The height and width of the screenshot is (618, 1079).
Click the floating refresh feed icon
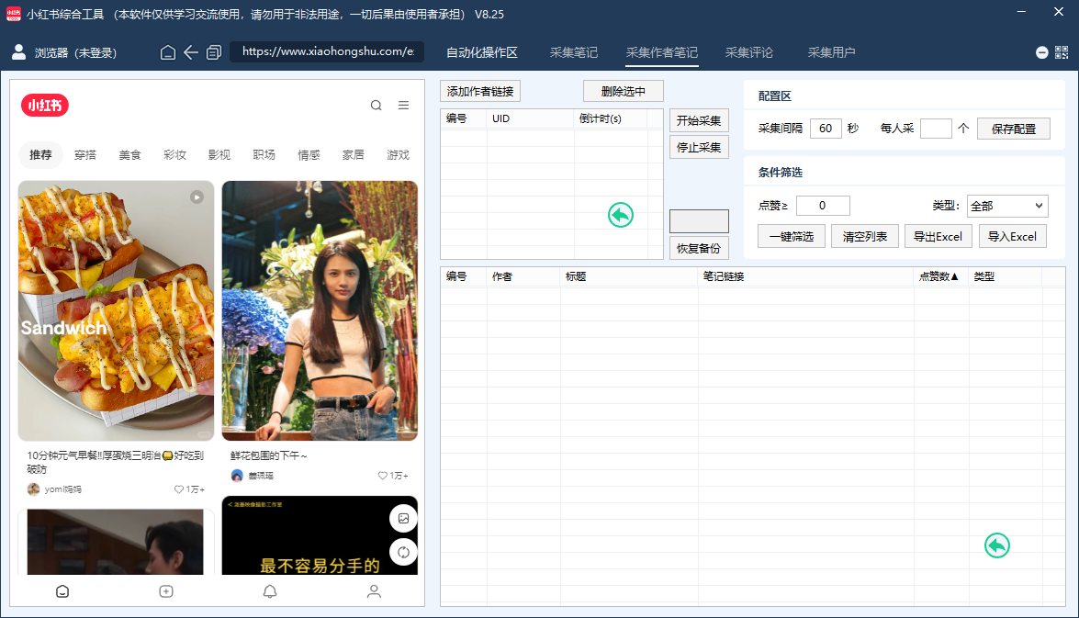click(x=403, y=552)
